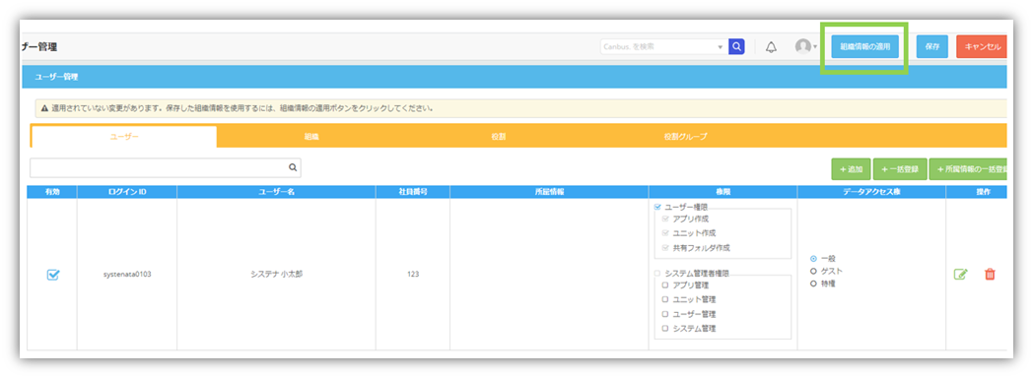Click the 組織情報の適用 button
Image resolution: width=1033 pixels, height=378 pixels.
point(865,46)
